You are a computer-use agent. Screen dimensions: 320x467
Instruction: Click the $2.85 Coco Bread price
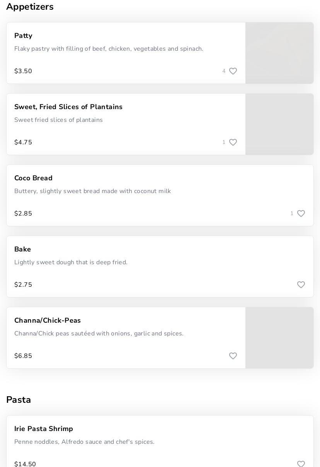tap(23, 214)
